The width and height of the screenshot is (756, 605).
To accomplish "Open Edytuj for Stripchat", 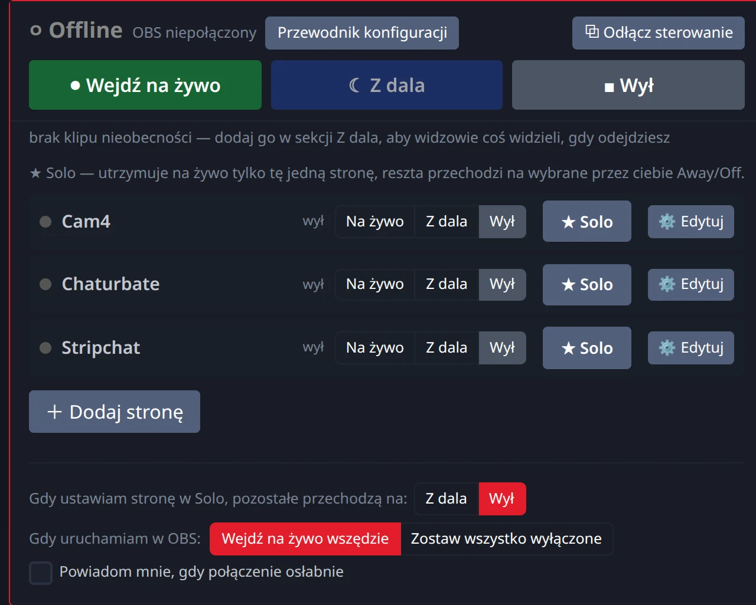I will point(691,348).
